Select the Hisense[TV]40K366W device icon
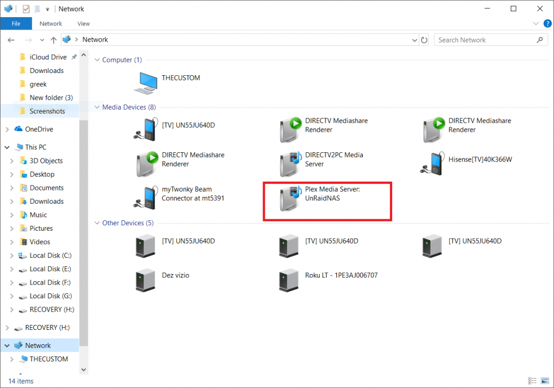The image size is (554, 388). tap(433, 163)
